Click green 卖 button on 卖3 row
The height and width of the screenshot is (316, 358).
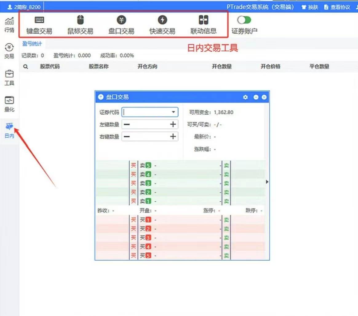(x=226, y=183)
